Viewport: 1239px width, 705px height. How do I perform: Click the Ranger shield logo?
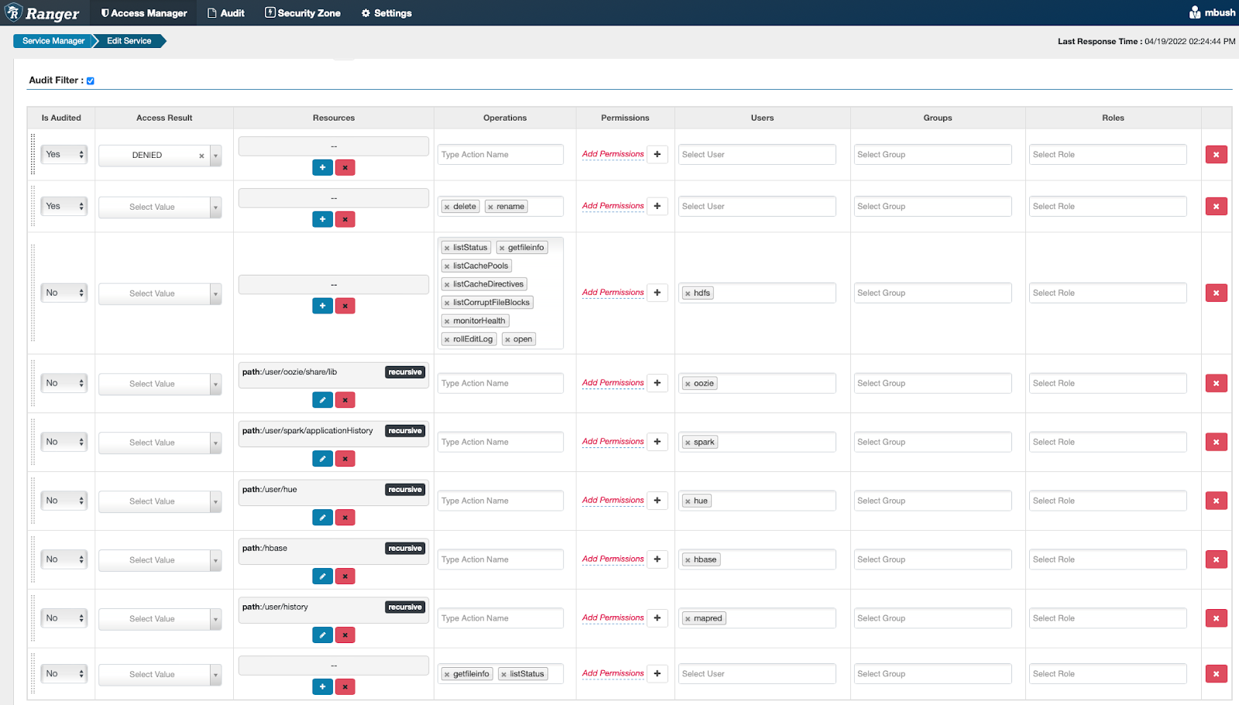pos(13,12)
